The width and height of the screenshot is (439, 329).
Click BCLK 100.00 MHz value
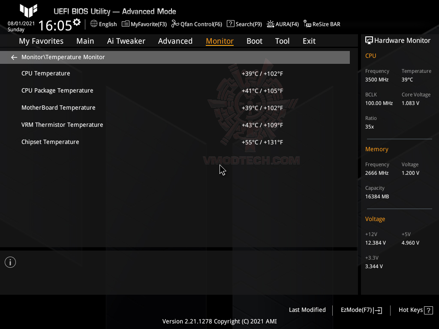[x=379, y=103]
